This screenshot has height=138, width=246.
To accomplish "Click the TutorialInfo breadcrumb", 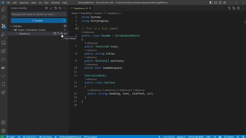I will coord(86,13).
